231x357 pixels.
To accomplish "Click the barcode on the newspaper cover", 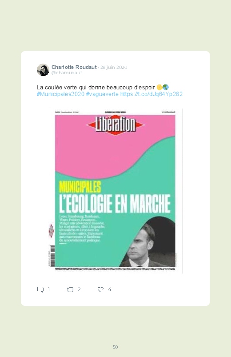I will (52, 256).
